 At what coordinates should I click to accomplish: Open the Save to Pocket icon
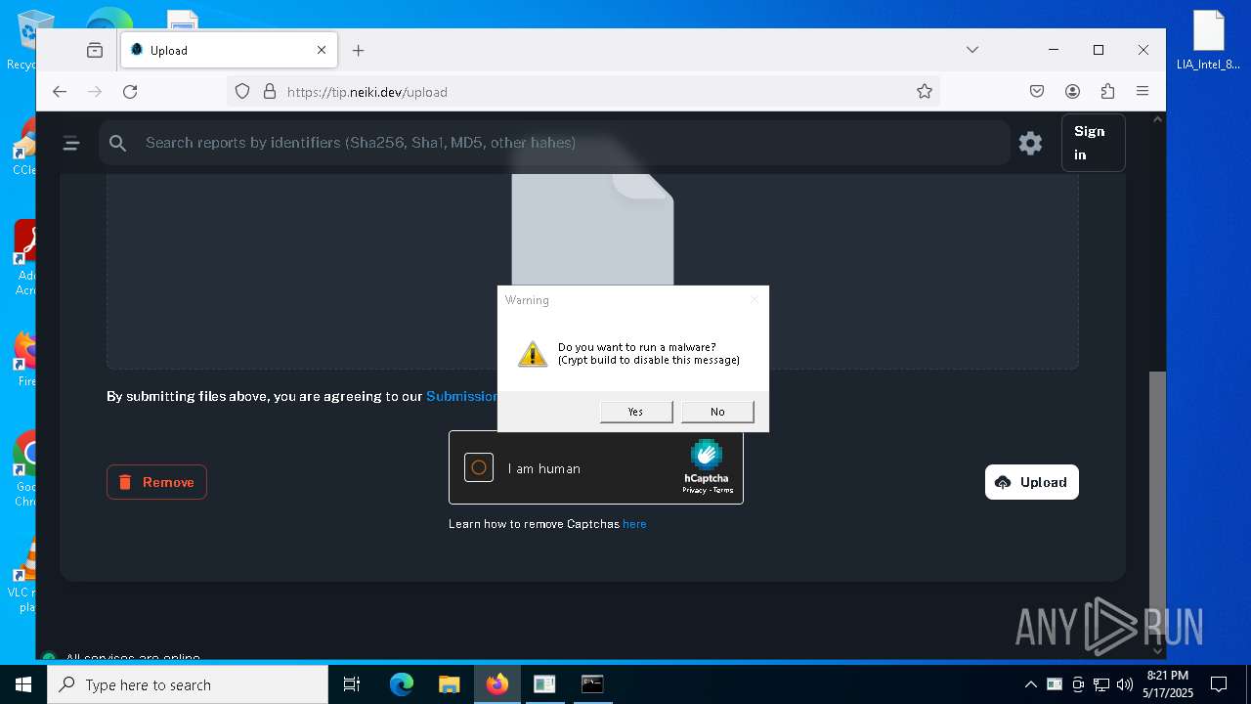pyautogui.click(x=1037, y=91)
